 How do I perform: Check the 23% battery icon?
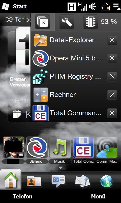click(x=106, y=7)
